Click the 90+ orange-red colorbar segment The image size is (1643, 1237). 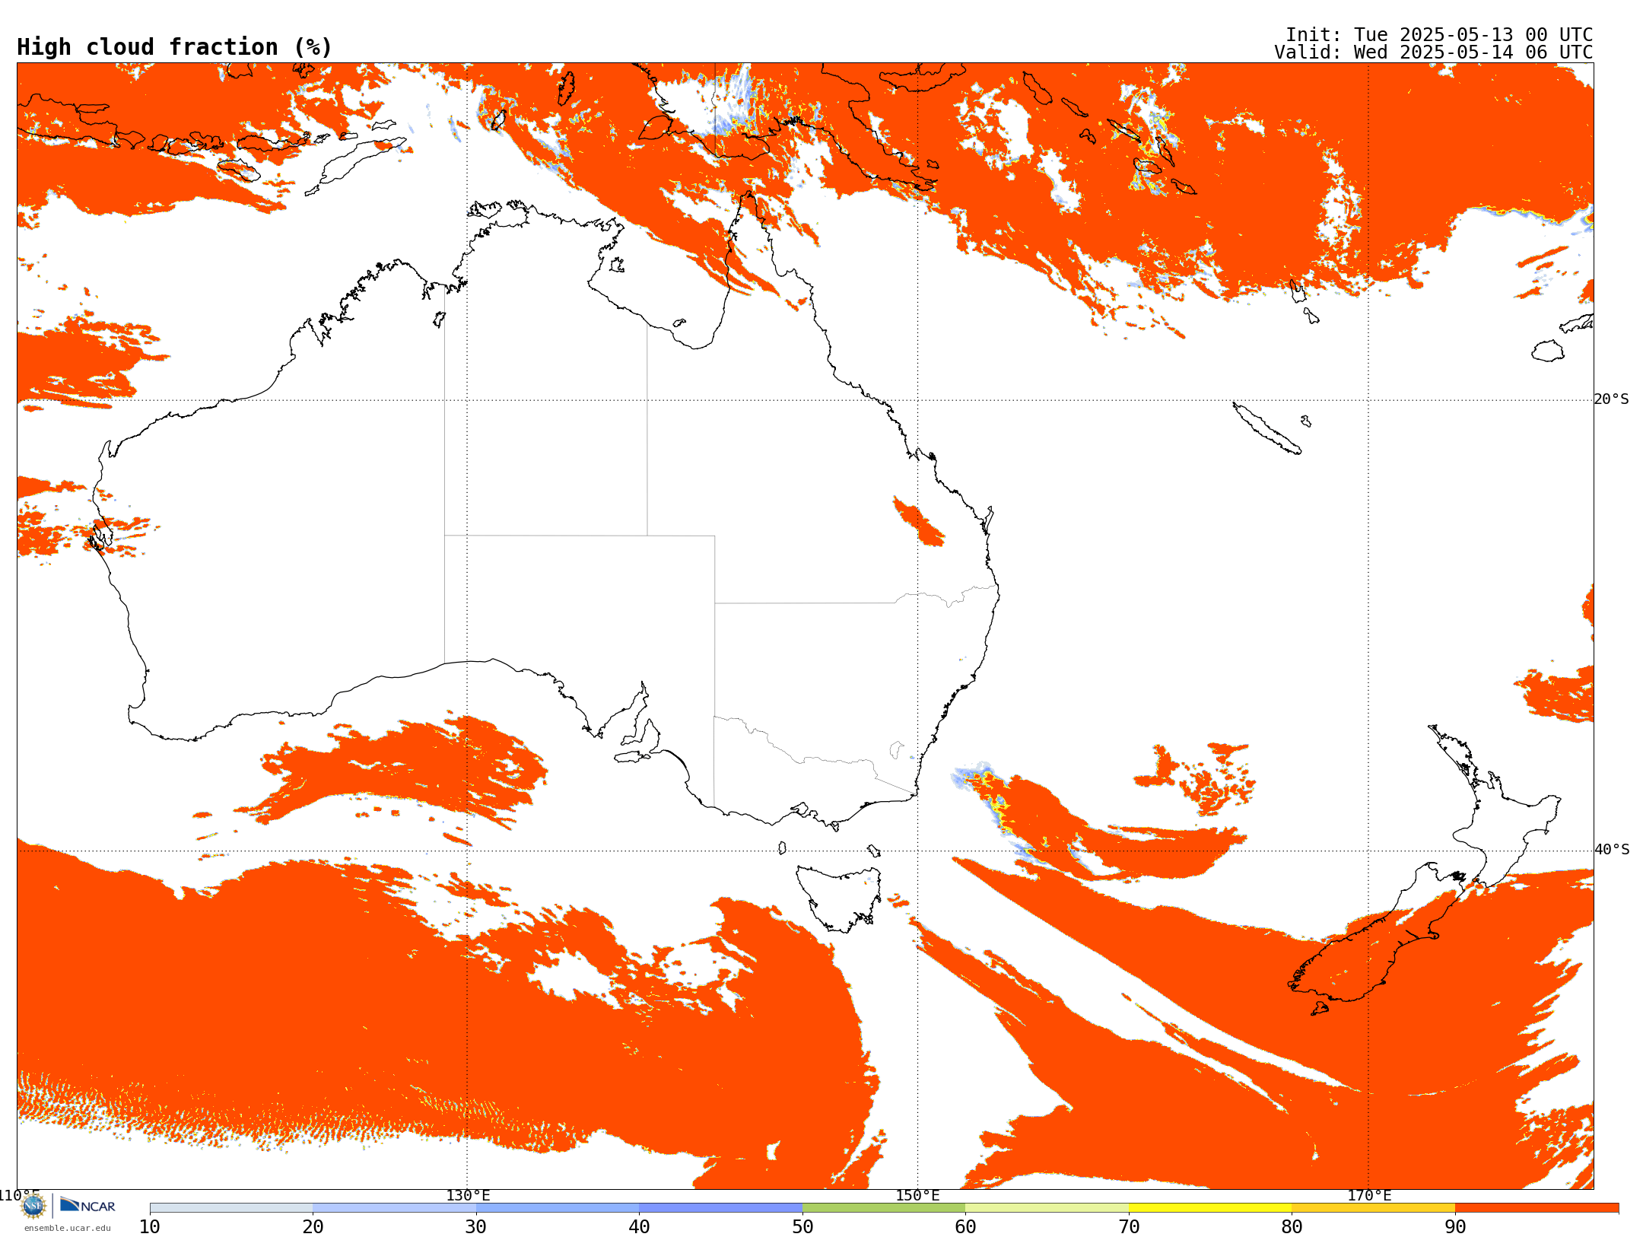(1537, 1208)
